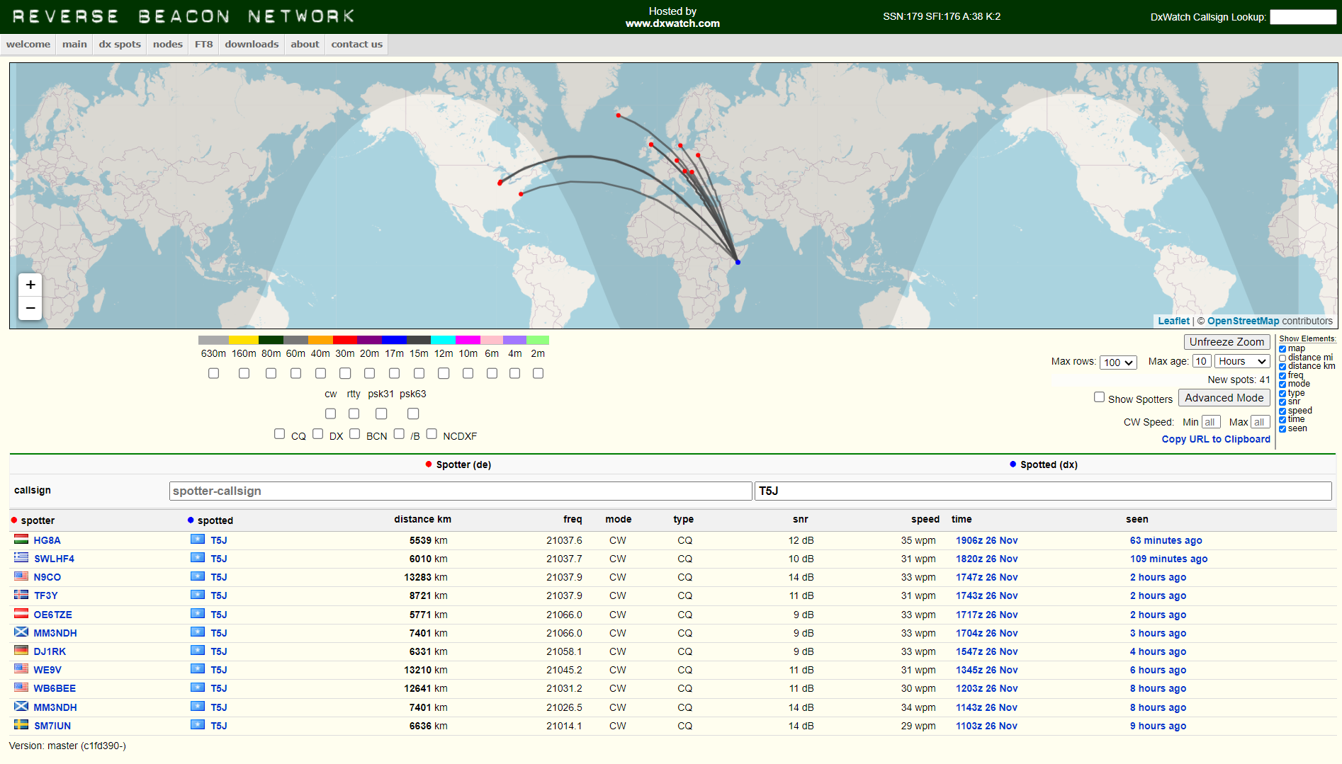
Task: Open the Max rows dropdown
Action: click(x=1118, y=362)
